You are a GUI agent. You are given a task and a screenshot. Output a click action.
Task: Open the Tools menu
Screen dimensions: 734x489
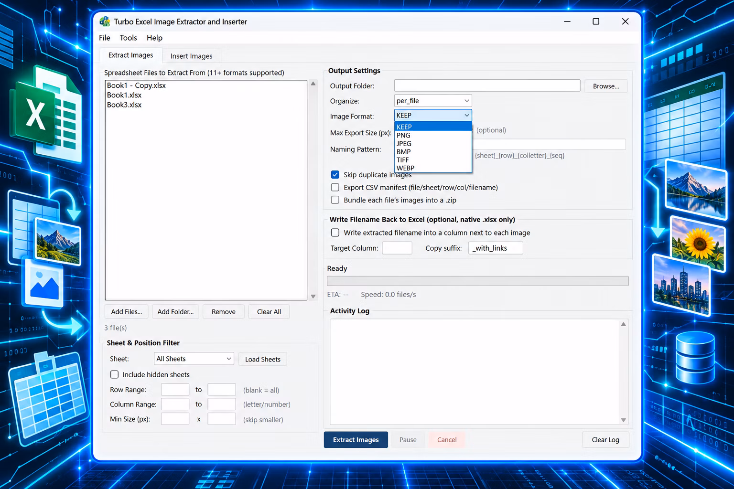[128, 38]
